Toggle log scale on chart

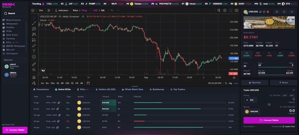coord(231,83)
